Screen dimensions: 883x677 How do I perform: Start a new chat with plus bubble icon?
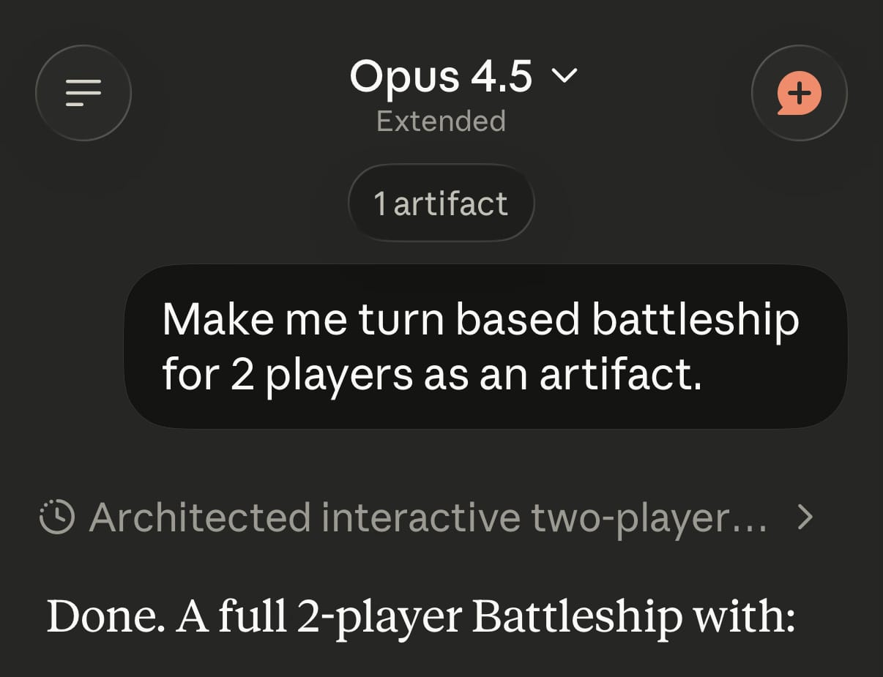pos(799,93)
